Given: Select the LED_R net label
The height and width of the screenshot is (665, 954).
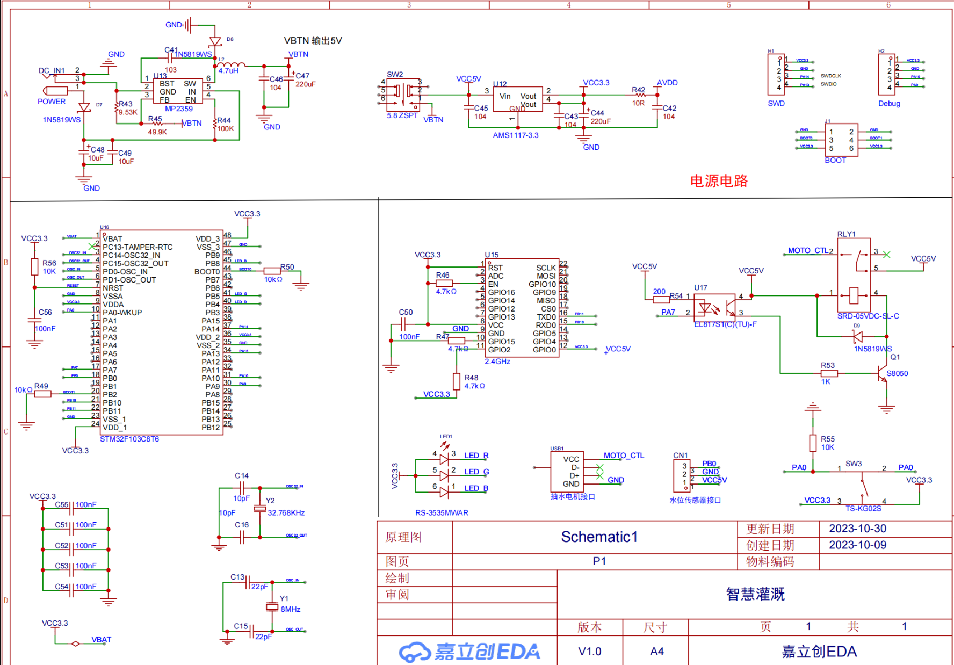Looking at the screenshot, I should coord(476,456).
